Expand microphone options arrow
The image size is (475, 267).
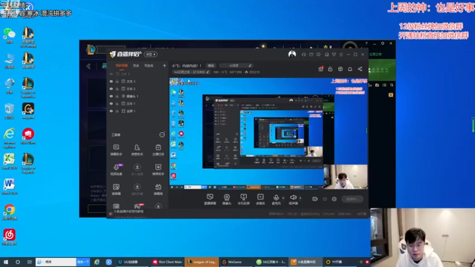coord(283,198)
